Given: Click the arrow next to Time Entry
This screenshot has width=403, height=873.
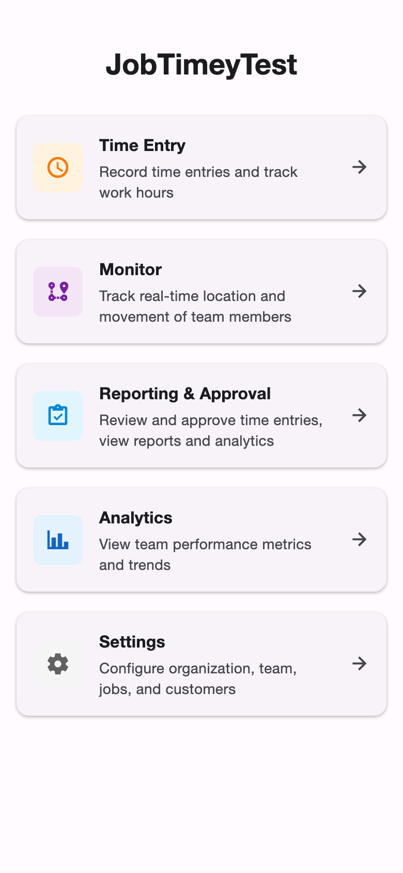Looking at the screenshot, I should click(x=360, y=167).
